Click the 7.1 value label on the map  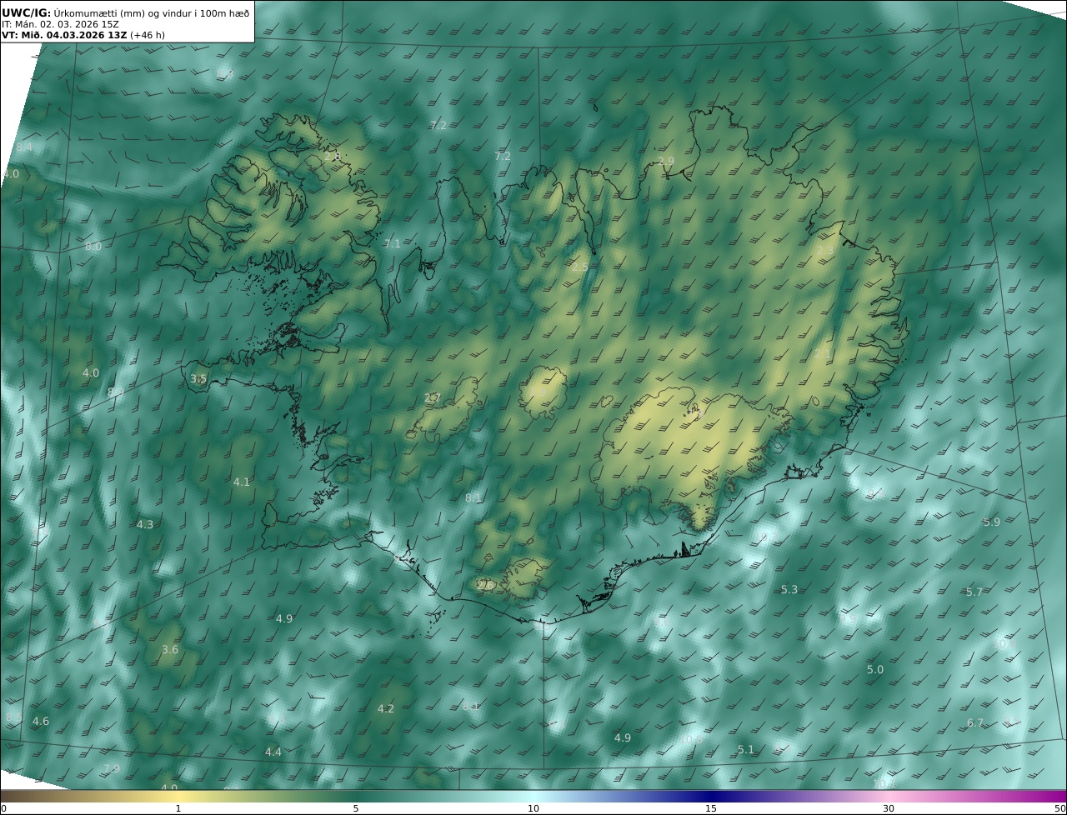[x=392, y=244]
